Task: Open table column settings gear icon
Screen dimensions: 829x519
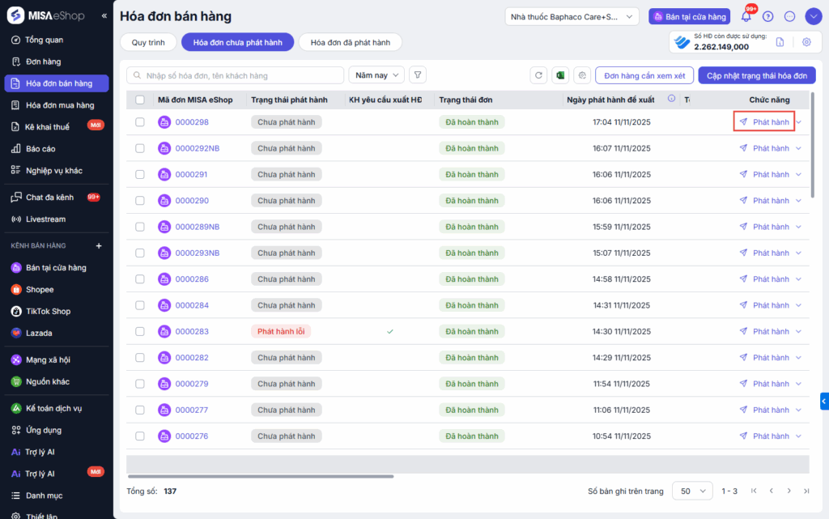Action: [x=581, y=75]
